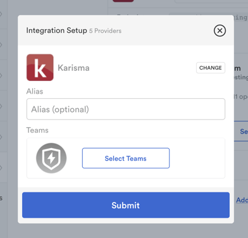This screenshot has width=248, height=238.
Task: Select the Karisma provider name text
Action: 73,68
